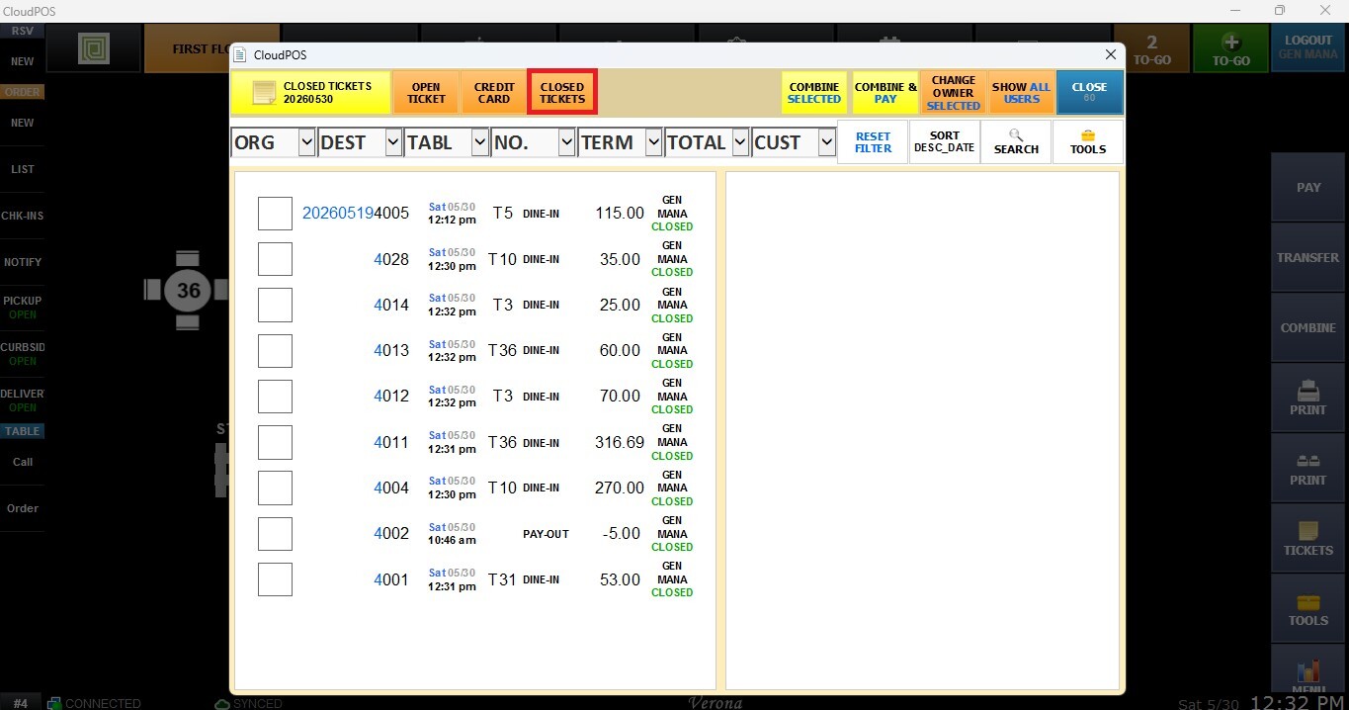This screenshot has width=1349, height=710.
Task: Tick the checkbox for ticket 4011
Action: click(275, 442)
